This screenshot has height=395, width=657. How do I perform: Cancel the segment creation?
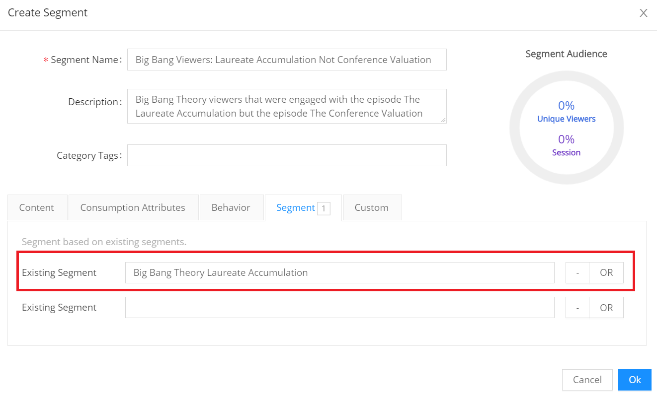point(587,380)
